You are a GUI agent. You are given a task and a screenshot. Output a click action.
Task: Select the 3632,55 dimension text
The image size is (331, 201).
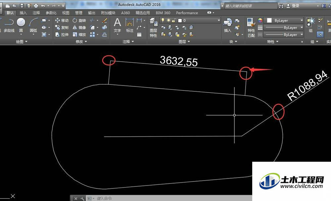179,61
